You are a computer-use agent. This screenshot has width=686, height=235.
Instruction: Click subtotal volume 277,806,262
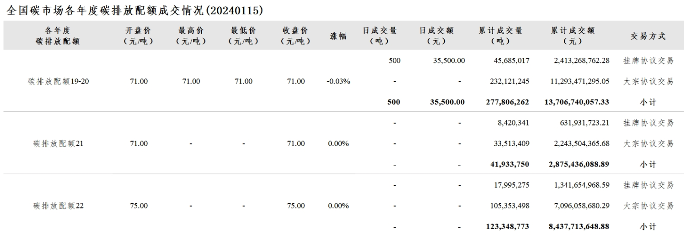pos(508,102)
